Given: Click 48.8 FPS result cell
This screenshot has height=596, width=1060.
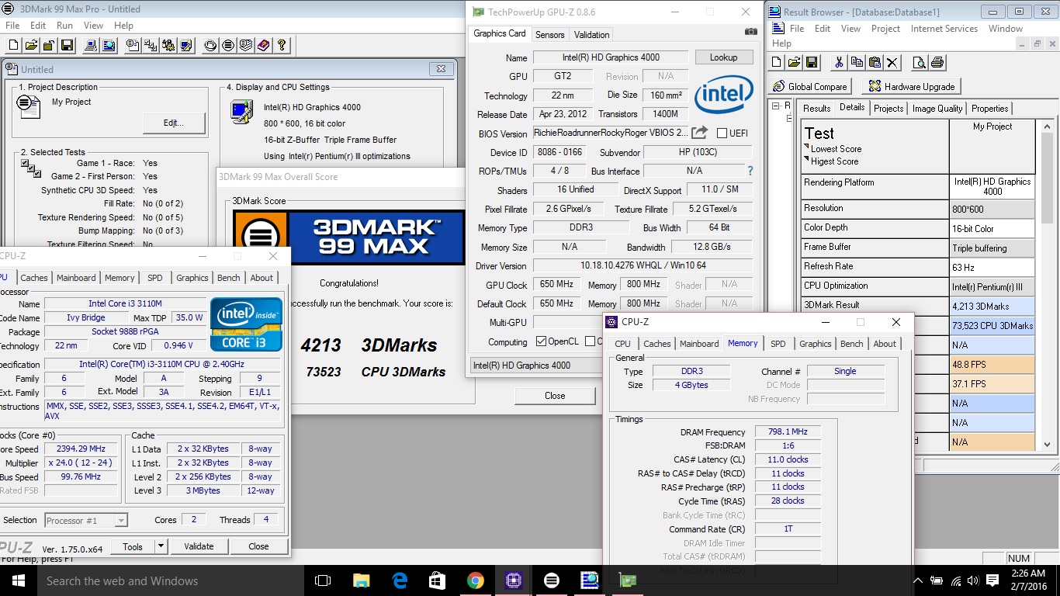Looking at the screenshot, I should click(992, 365).
